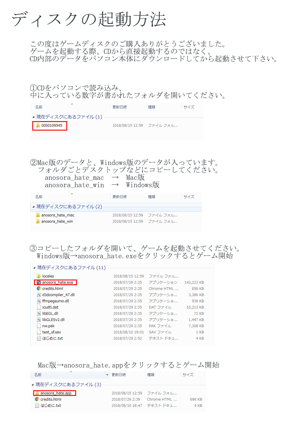The image size is (294, 427).
Task: Sort by 種類 in the anosora_hate.app list
Action: (x=151, y=375)
